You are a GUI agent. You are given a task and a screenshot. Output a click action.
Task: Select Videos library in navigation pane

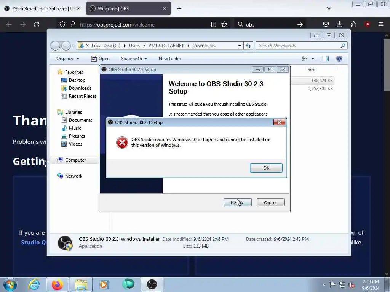pos(75,144)
